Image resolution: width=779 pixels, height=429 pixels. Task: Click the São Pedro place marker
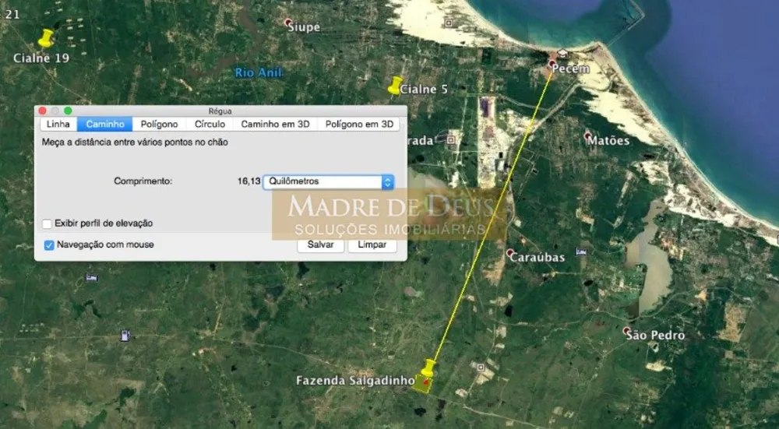pos(626,331)
